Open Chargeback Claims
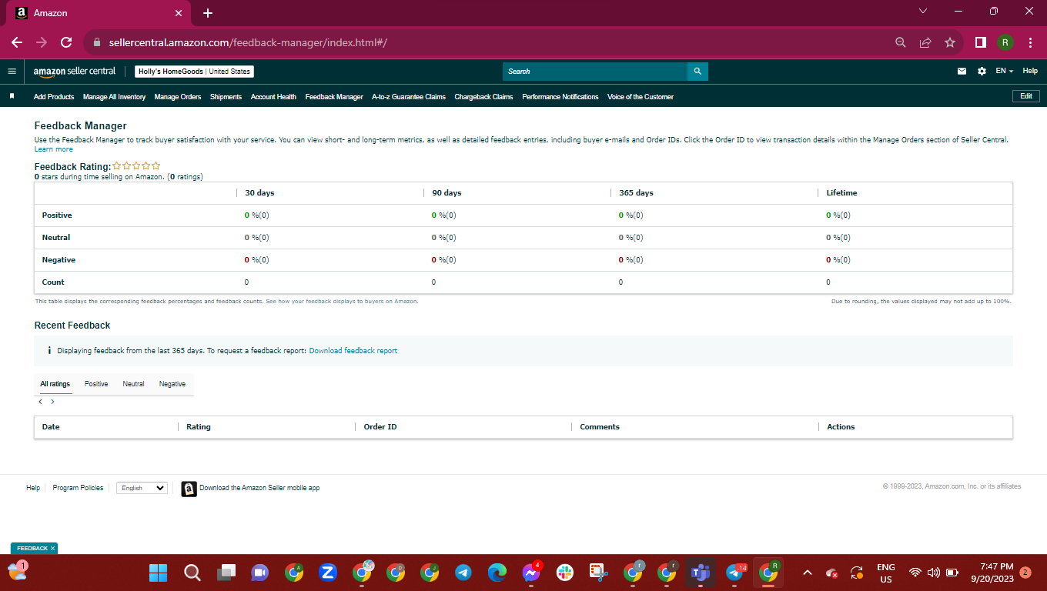This screenshot has height=591, width=1047. (483, 97)
